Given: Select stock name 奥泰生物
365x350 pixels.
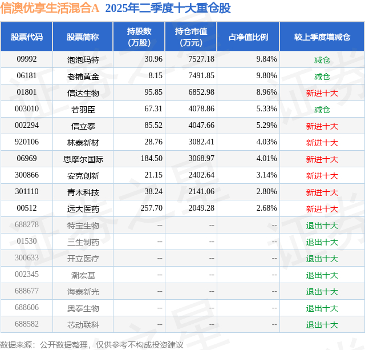Looking at the screenshot, I should pos(83,308).
